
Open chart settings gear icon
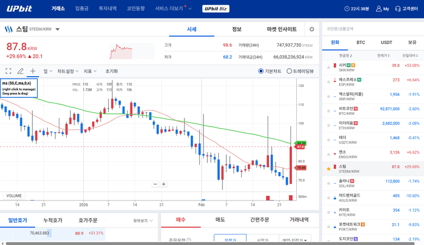[312, 30]
